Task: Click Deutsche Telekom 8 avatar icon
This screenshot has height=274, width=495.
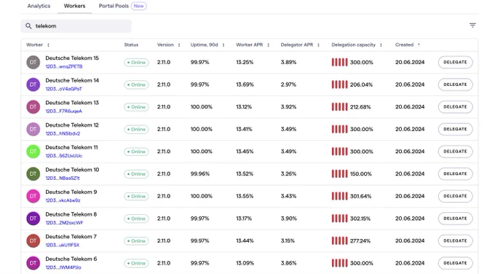Action: click(33, 219)
